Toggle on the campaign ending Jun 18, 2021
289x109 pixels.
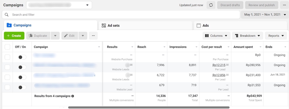22,77
